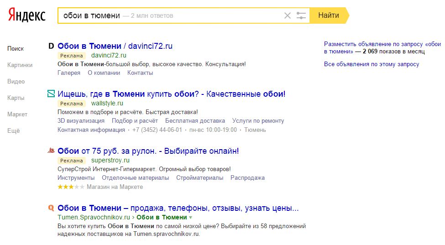Open the Галерея sitelink

pos(69,73)
